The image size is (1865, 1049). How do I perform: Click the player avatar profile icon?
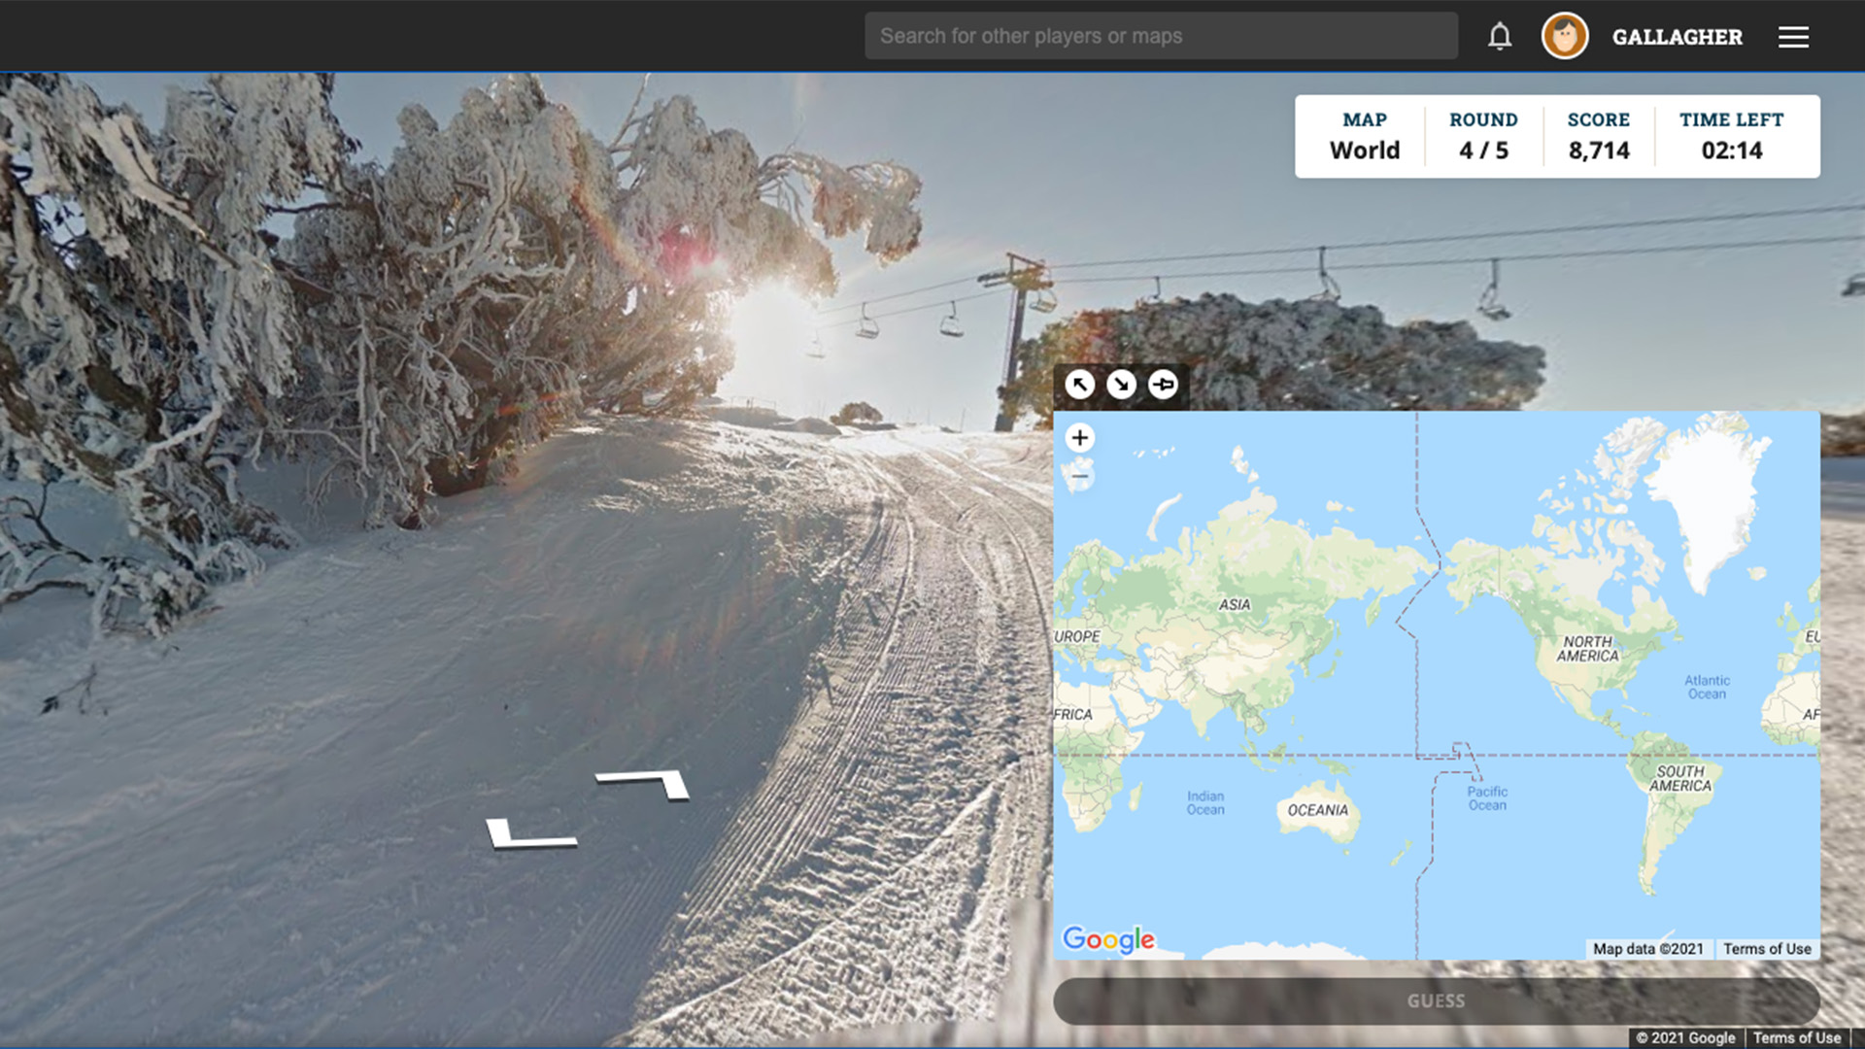1564,36
